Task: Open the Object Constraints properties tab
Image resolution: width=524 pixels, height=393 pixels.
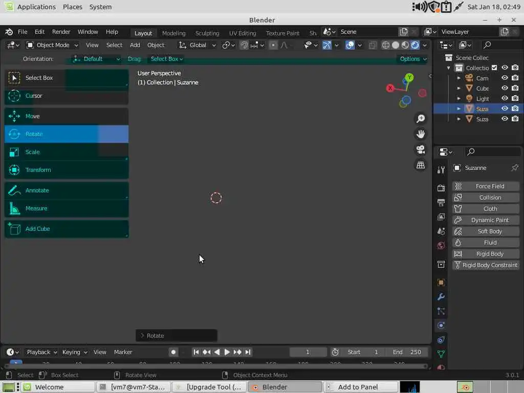Action: point(441,340)
